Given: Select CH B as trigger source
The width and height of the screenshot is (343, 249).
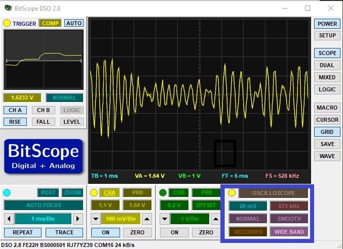Looking at the screenshot, I should [x=43, y=110].
